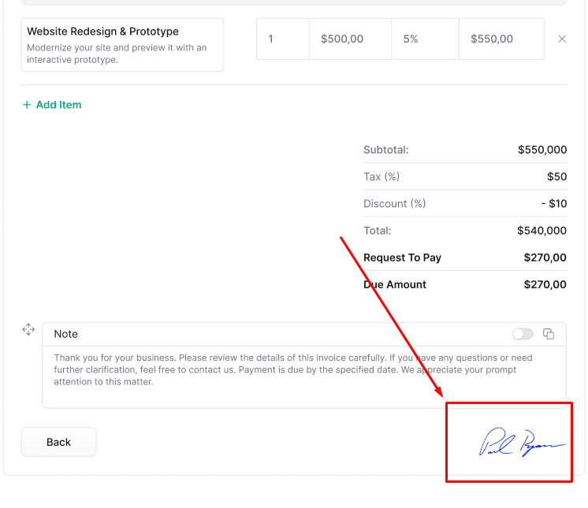Click the Paul Ryan signature image
The height and width of the screenshot is (508, 588).
521,443
